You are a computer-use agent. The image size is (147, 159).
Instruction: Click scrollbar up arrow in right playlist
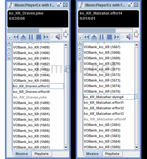pos(136,45)
